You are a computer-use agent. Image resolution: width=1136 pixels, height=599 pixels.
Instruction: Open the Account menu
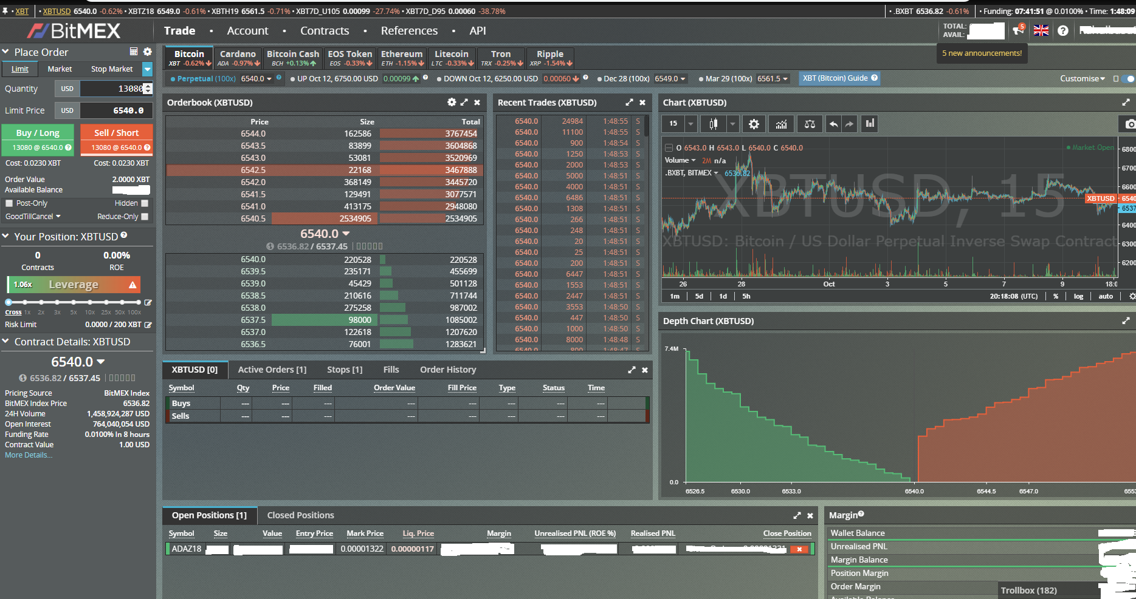[247, 30]
